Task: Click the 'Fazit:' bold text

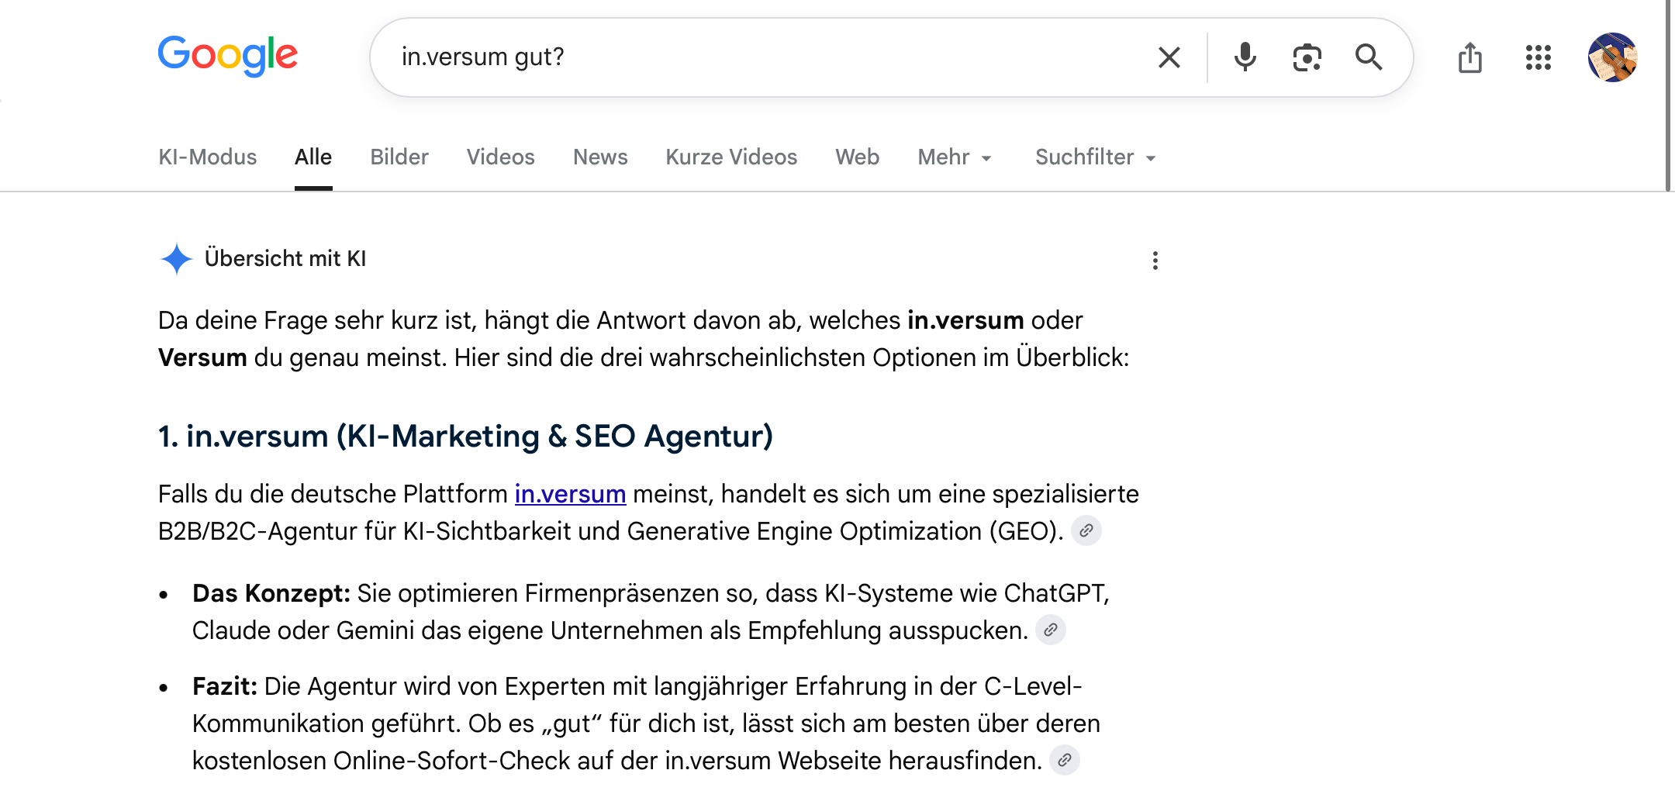Action: (225, 686)
